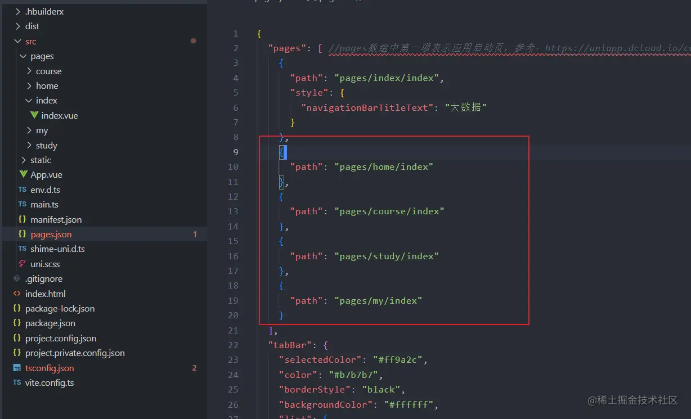Open vite.config.ts file
691x419 pixels.
click(x=50, y=382)
